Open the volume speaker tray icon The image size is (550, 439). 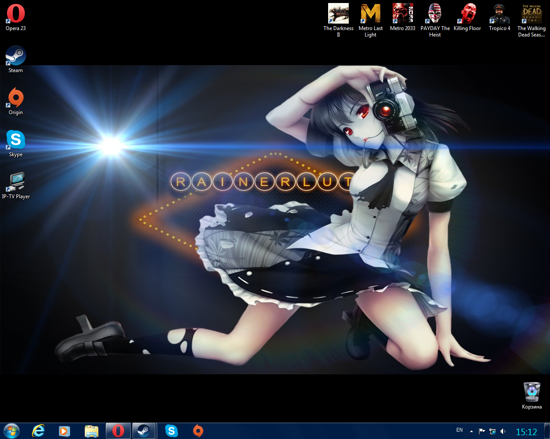[503, 431]
